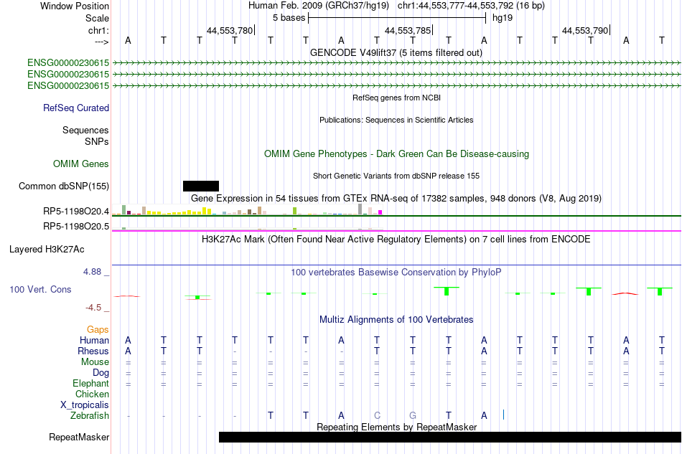This screenshot has width=682, height=454.
Task: Open Publications: Sequences in Scientific Articles title
Action: pos(396,120)
